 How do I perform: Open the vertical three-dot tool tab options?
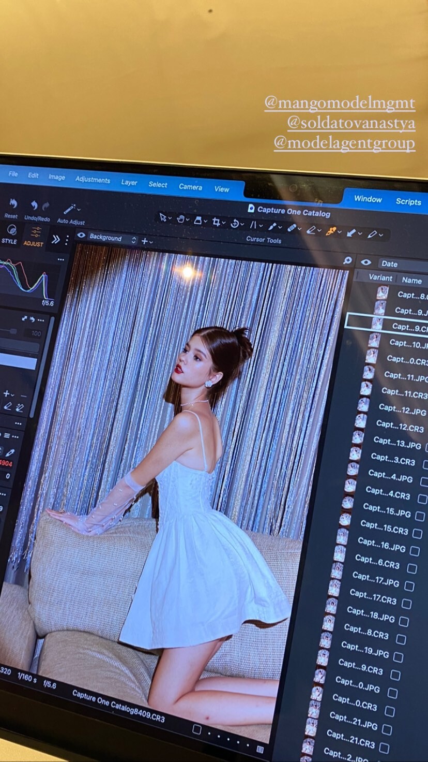click(66, 240)
